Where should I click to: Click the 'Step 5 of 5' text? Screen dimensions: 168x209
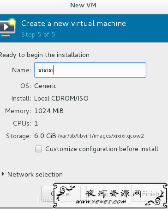tap(38, 34)
